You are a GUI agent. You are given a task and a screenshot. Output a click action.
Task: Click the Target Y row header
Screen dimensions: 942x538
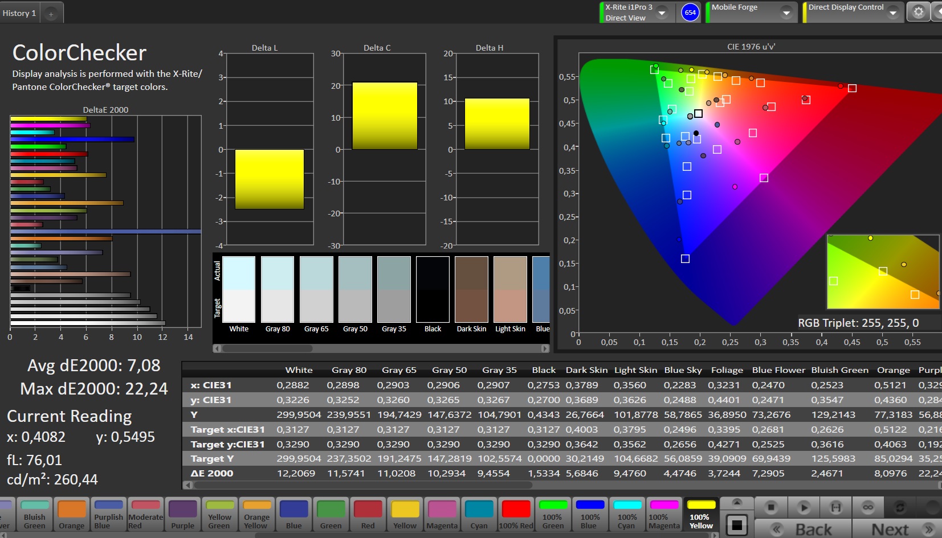pos(212,458)
